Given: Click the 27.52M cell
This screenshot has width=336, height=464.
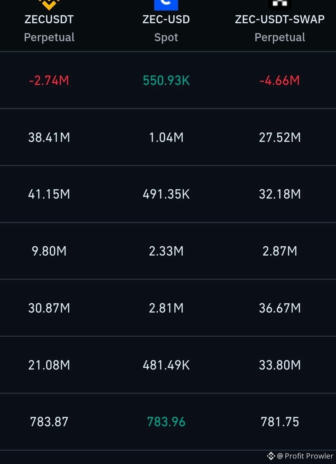Looking at the screenshot, I should pos(280,138).
